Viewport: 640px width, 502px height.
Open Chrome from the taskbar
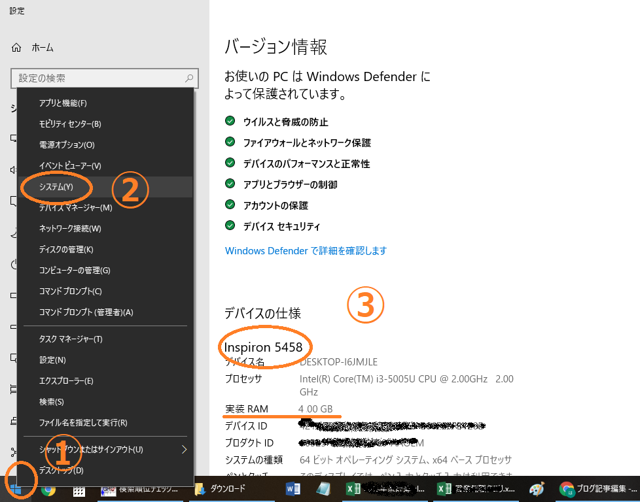48,489
